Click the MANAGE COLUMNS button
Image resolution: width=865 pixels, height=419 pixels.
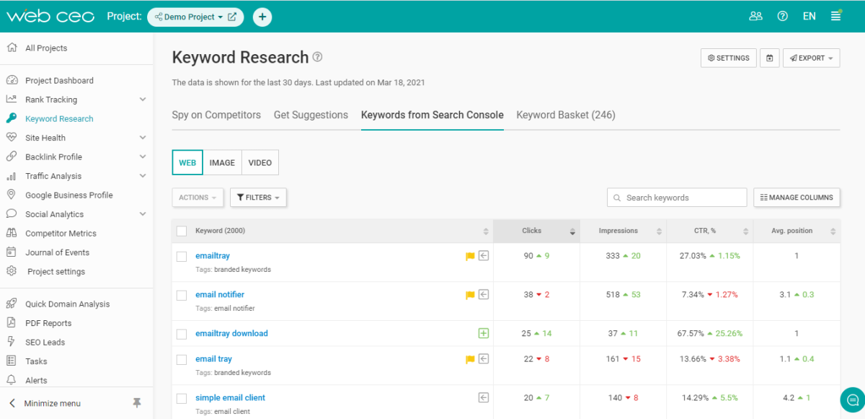797,197
